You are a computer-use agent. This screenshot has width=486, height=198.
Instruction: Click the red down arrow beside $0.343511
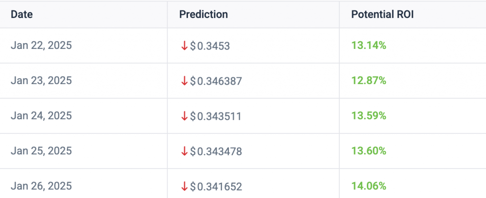click(185, 116)
